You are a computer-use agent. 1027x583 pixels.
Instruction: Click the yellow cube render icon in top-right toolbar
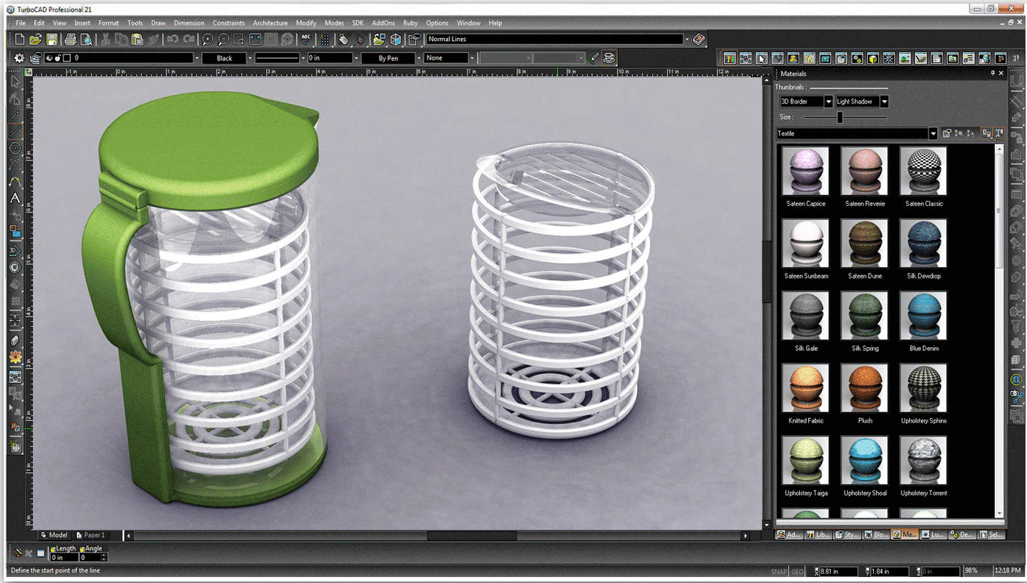872,58
